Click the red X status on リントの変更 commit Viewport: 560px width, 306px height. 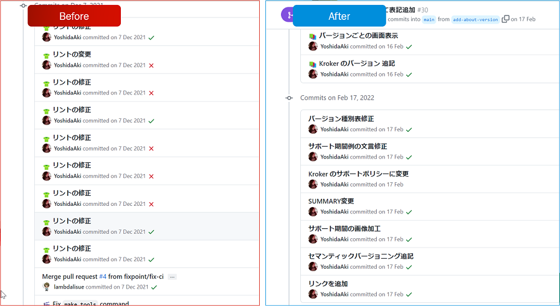click(x=151, y=66)
